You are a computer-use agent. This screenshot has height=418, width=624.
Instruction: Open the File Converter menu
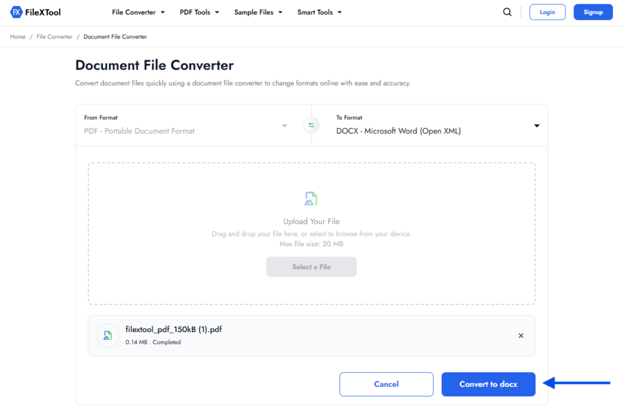[134, 12]
